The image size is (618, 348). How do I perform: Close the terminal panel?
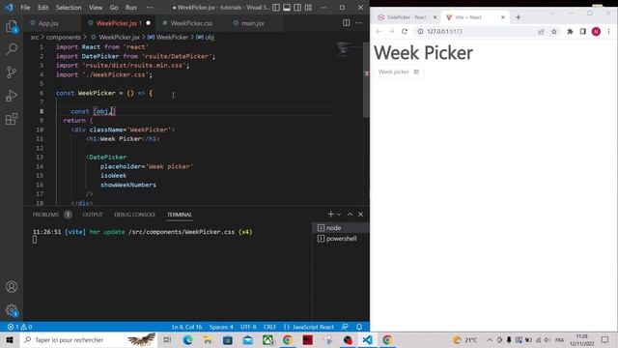point(360,214)
